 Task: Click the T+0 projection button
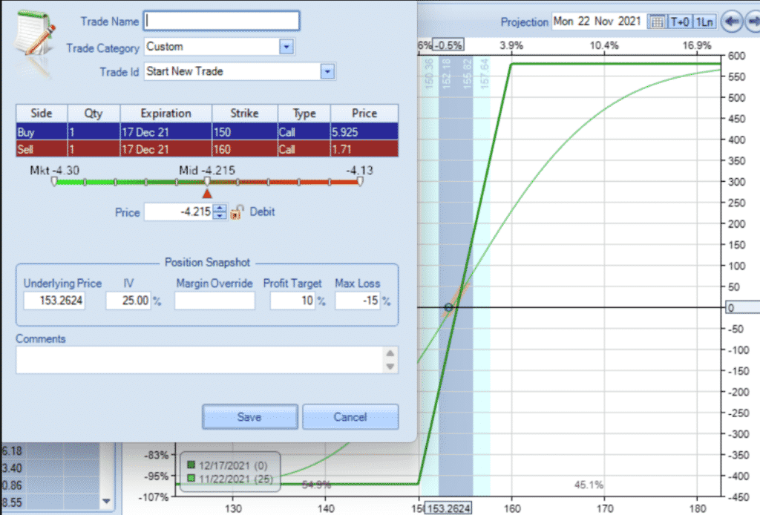click(x=680, y=22)
